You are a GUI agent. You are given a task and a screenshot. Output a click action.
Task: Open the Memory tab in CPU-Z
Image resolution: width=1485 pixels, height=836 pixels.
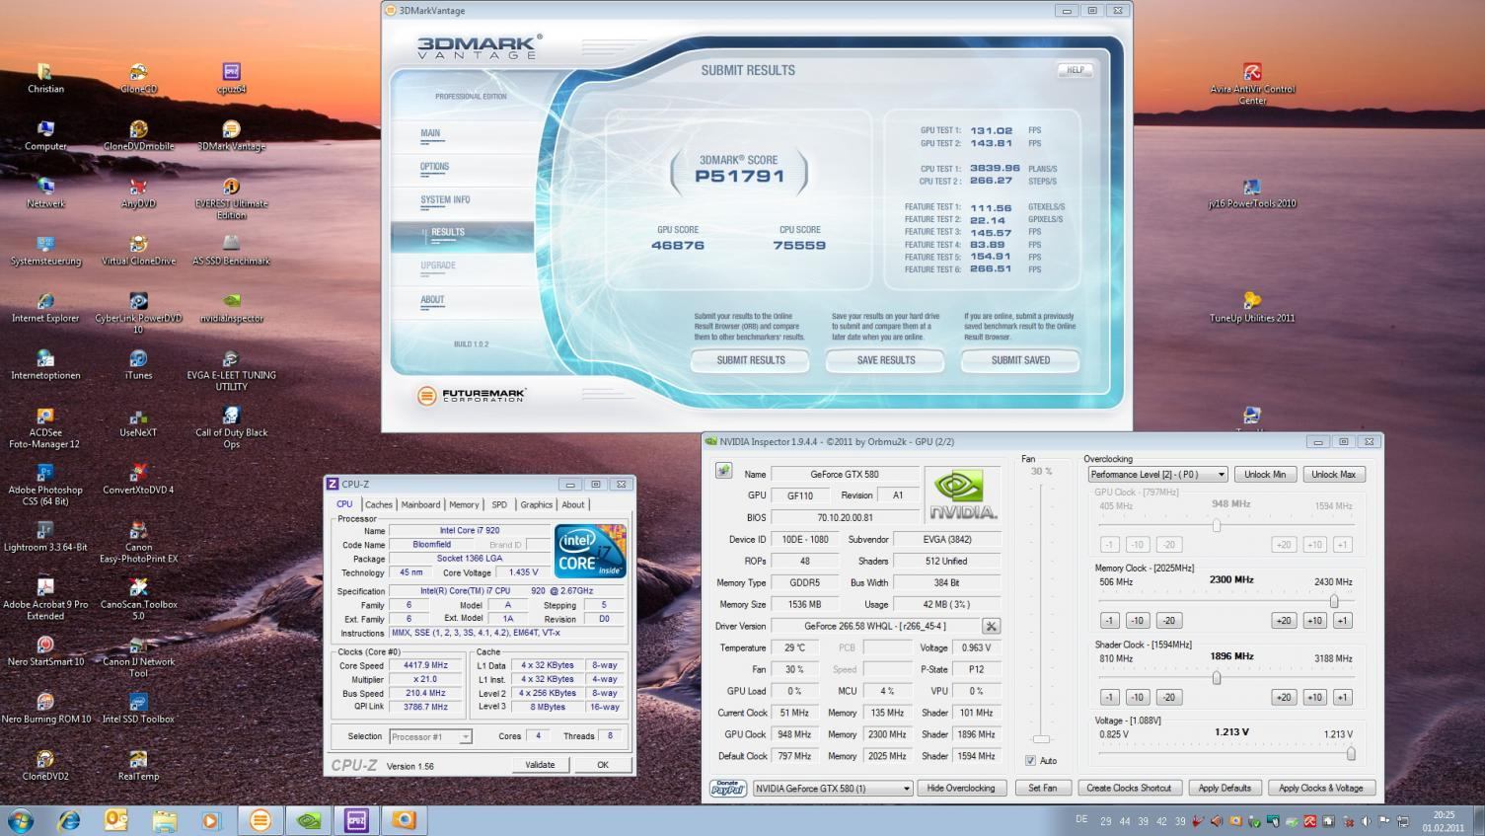pyautogui.click(x=464, y=504)
